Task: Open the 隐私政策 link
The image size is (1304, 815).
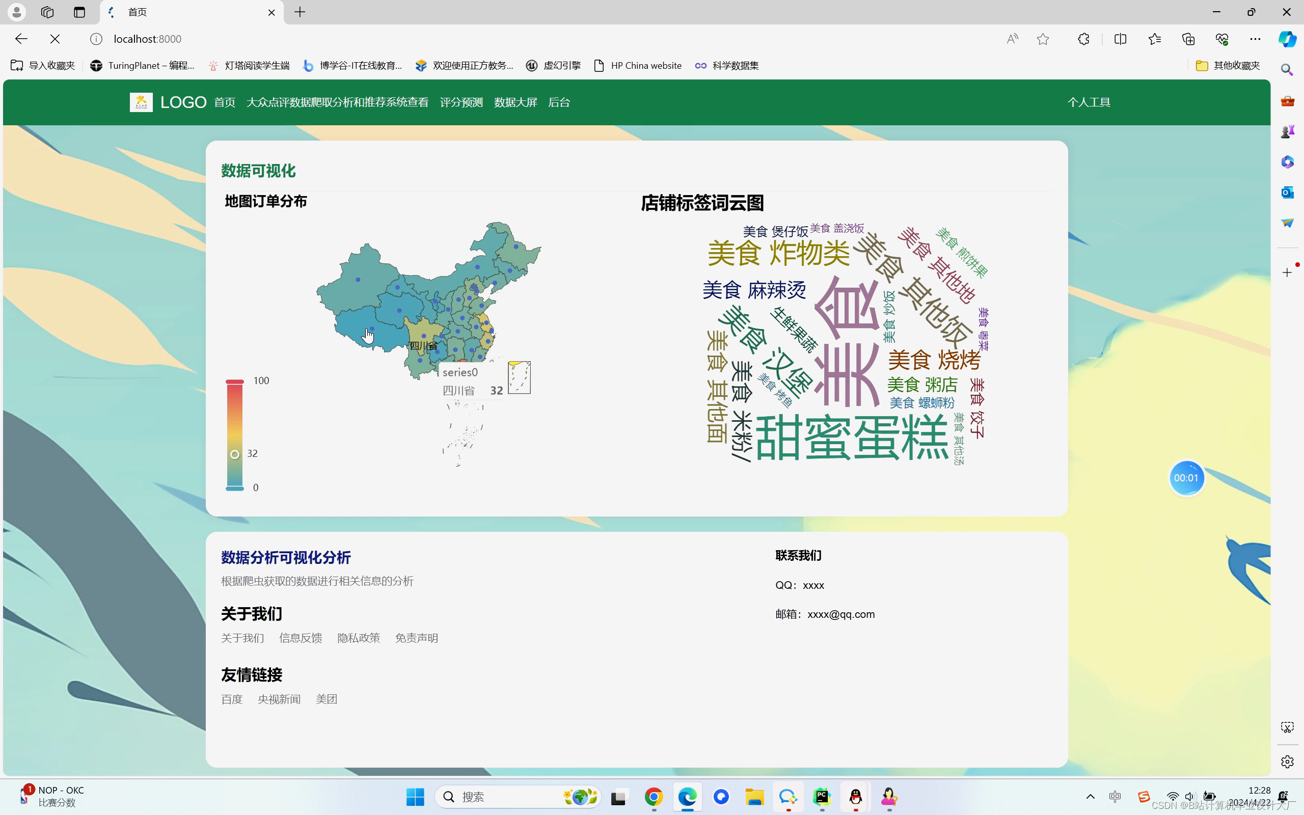Action: 359,637
